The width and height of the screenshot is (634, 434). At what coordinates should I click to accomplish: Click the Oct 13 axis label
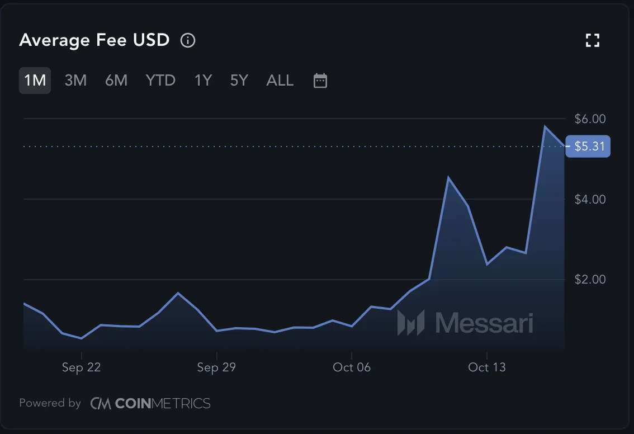tap(486, 367)
